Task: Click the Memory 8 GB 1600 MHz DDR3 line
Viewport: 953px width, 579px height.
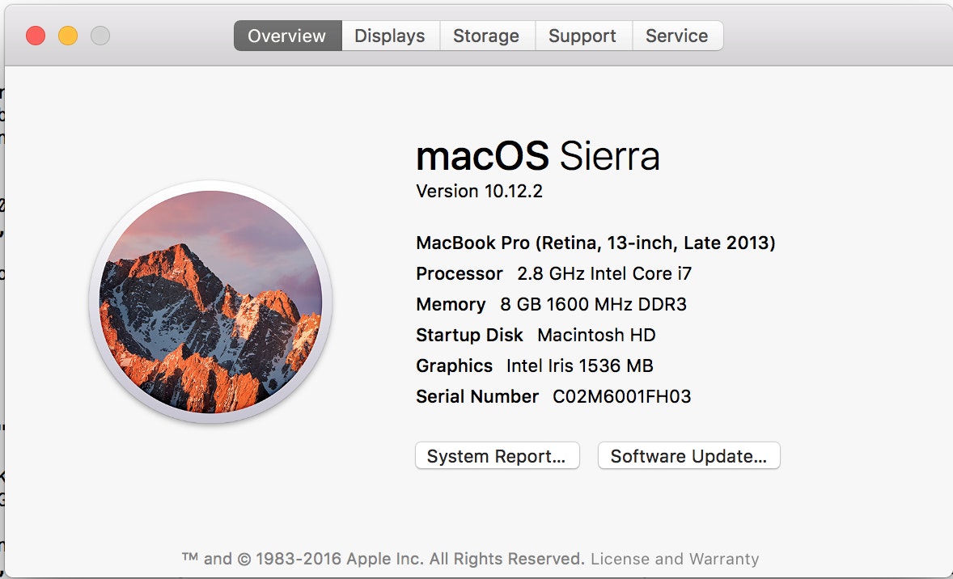Action: pyautogui.click(x=551, y=304)
